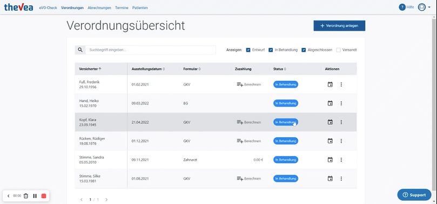Select patient name Stimme, Silke
Screen dimensions: 437x204
[x=90, y=176]
